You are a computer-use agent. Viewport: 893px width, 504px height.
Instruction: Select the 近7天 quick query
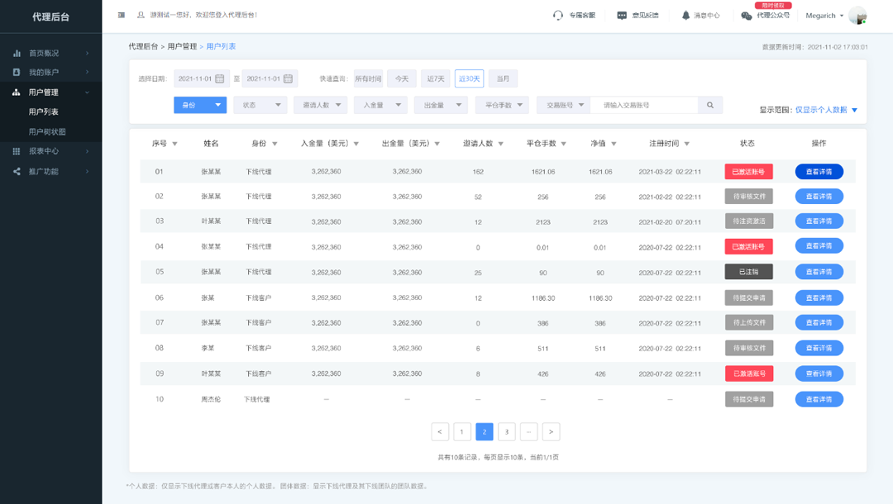click(x=436, y=78)
